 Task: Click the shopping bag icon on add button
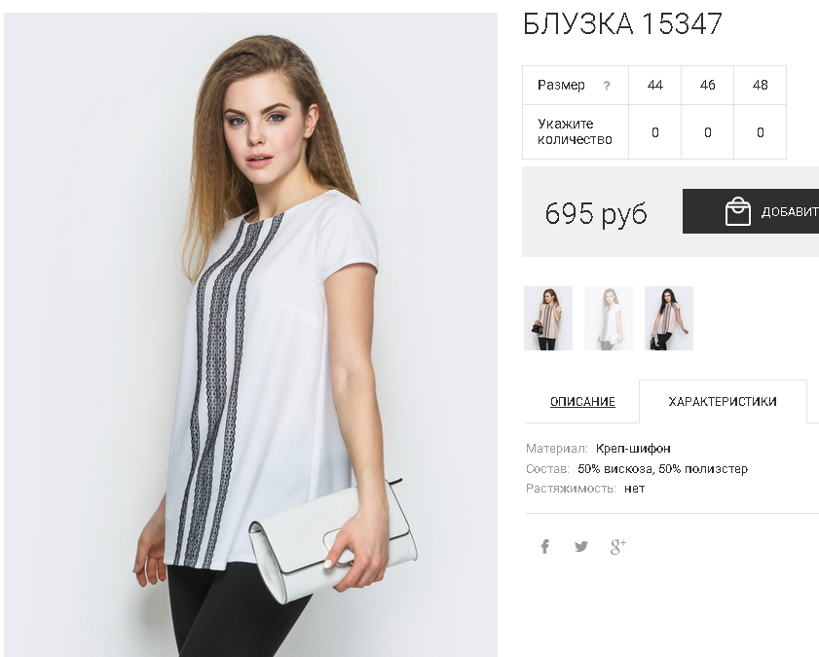[x=737, y=211]
